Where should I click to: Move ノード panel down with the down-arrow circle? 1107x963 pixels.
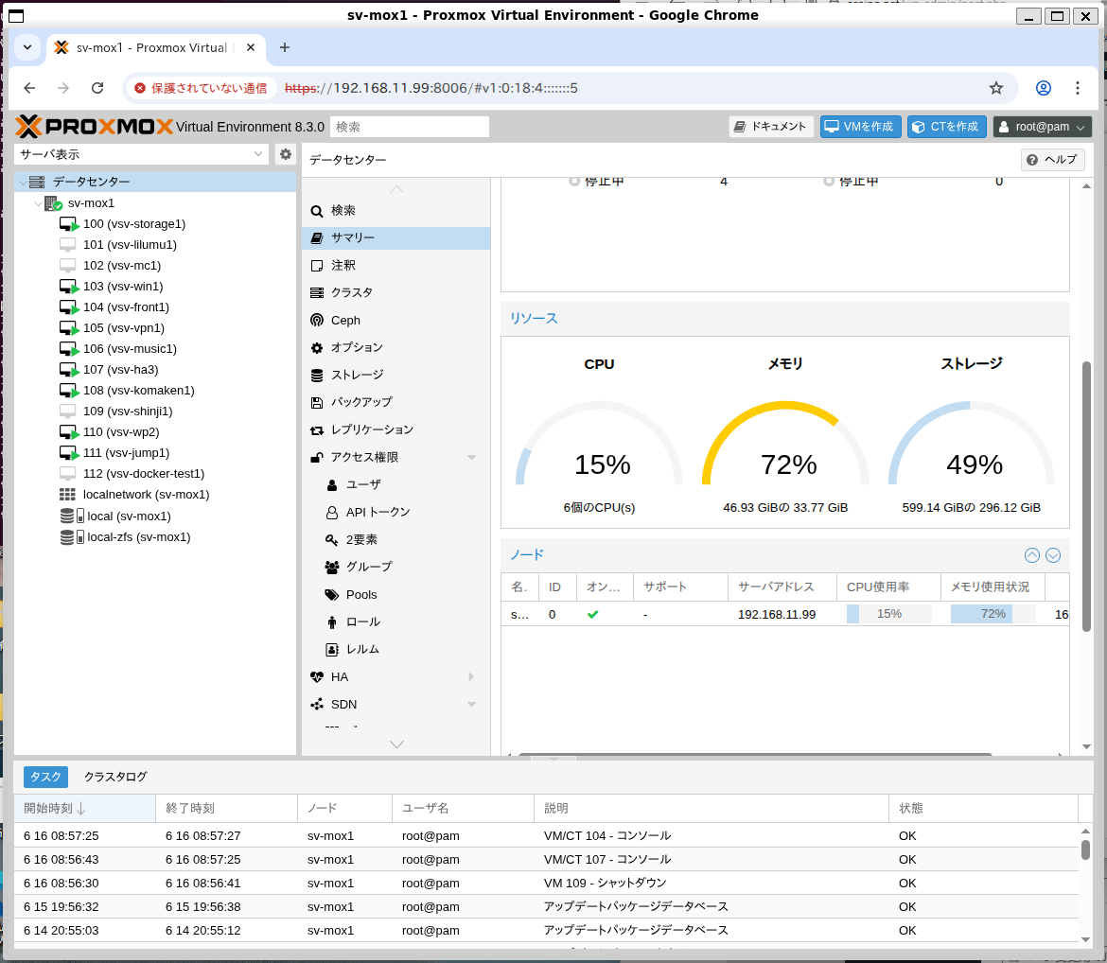(1053, 555)
